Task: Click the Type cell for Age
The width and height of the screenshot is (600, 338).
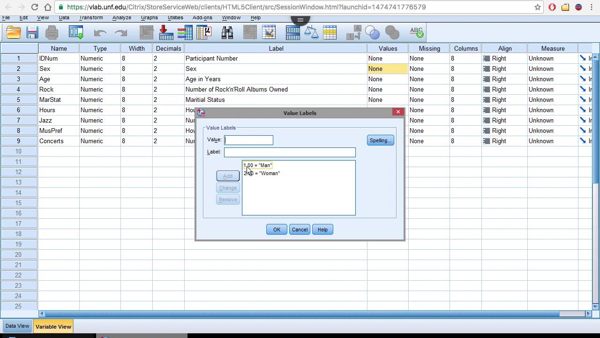Action: [x=100, y=79]
